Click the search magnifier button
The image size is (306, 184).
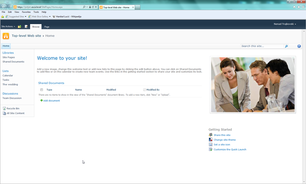(x=286, y=46)
